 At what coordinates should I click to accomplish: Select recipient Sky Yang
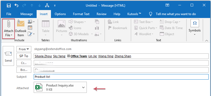tap(59, 56)
